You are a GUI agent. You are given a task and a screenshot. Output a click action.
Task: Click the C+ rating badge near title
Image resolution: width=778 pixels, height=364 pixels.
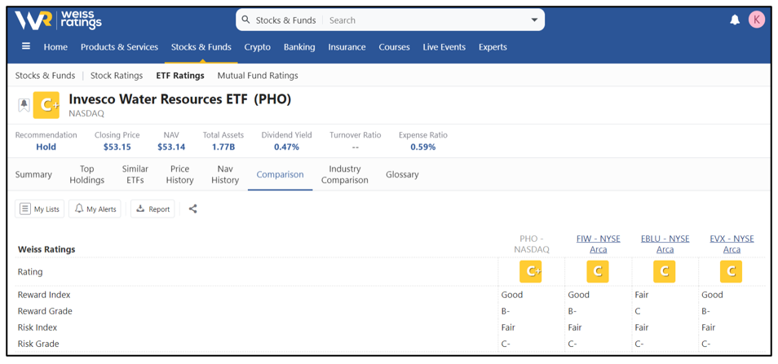point(46,105)
